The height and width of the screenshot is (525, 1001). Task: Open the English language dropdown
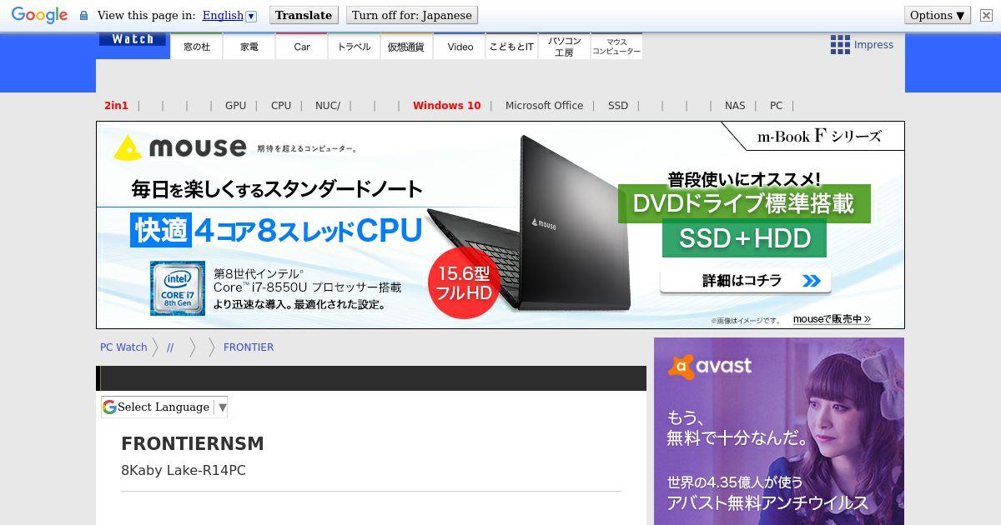coord(229,15)
